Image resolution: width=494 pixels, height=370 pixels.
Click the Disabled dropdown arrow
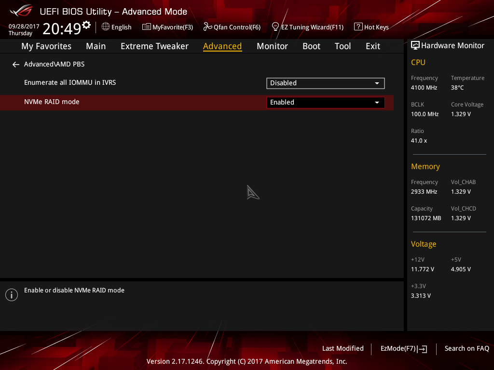tap(377, 83)
